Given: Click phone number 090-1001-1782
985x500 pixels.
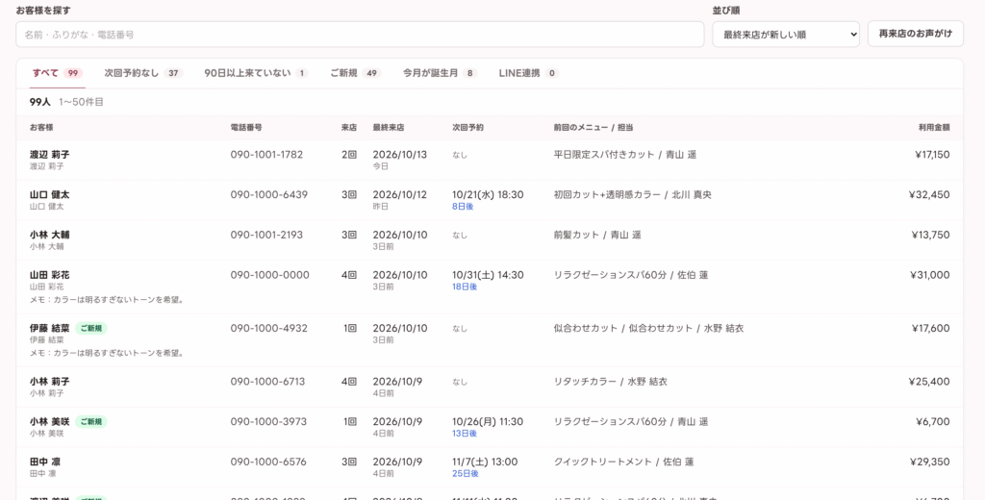Looking at the screenshot, I should tap(267, 155).
